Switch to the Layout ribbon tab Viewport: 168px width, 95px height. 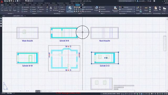point(78,5)
